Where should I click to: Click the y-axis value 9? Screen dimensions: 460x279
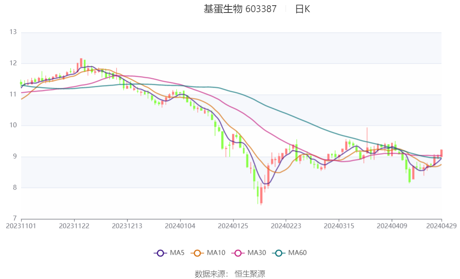point(15,157)
